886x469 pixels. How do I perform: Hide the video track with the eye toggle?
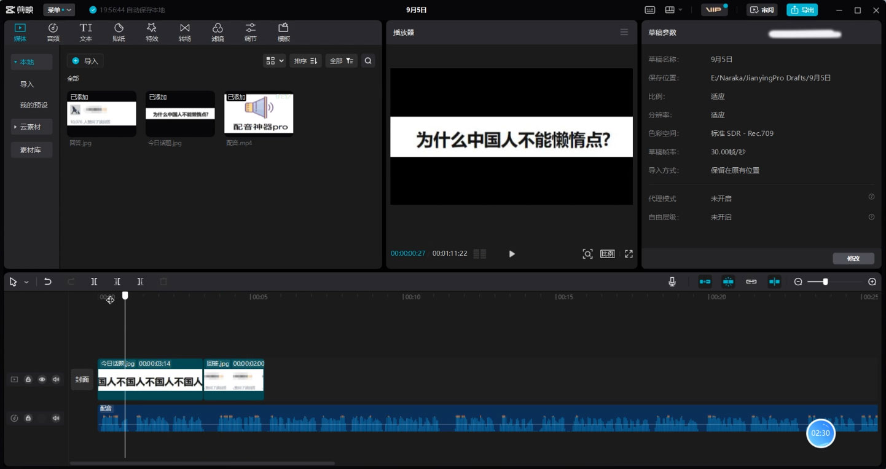tap(42, 379)
